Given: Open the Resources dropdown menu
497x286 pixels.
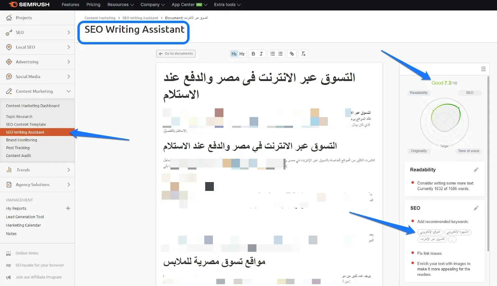Looking at the screenshot, I should point(121,5).
